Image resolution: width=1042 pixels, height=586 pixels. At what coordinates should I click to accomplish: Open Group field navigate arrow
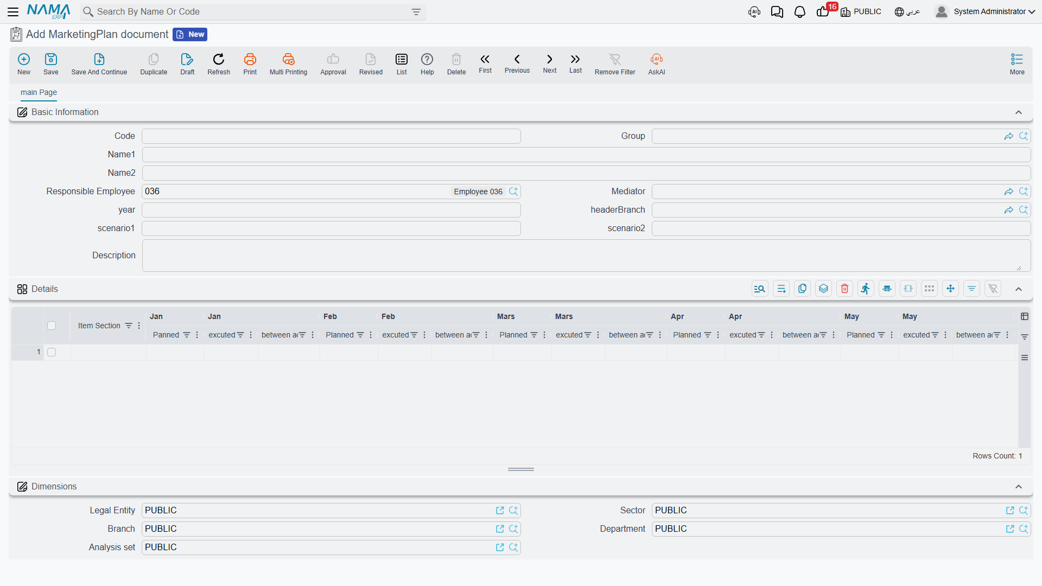click(1009, 136)
